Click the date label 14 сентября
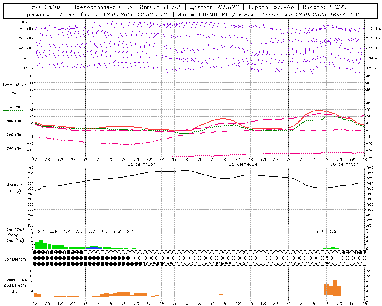The height and width of the screenshot is (306, 382). [x=141, y=164]
